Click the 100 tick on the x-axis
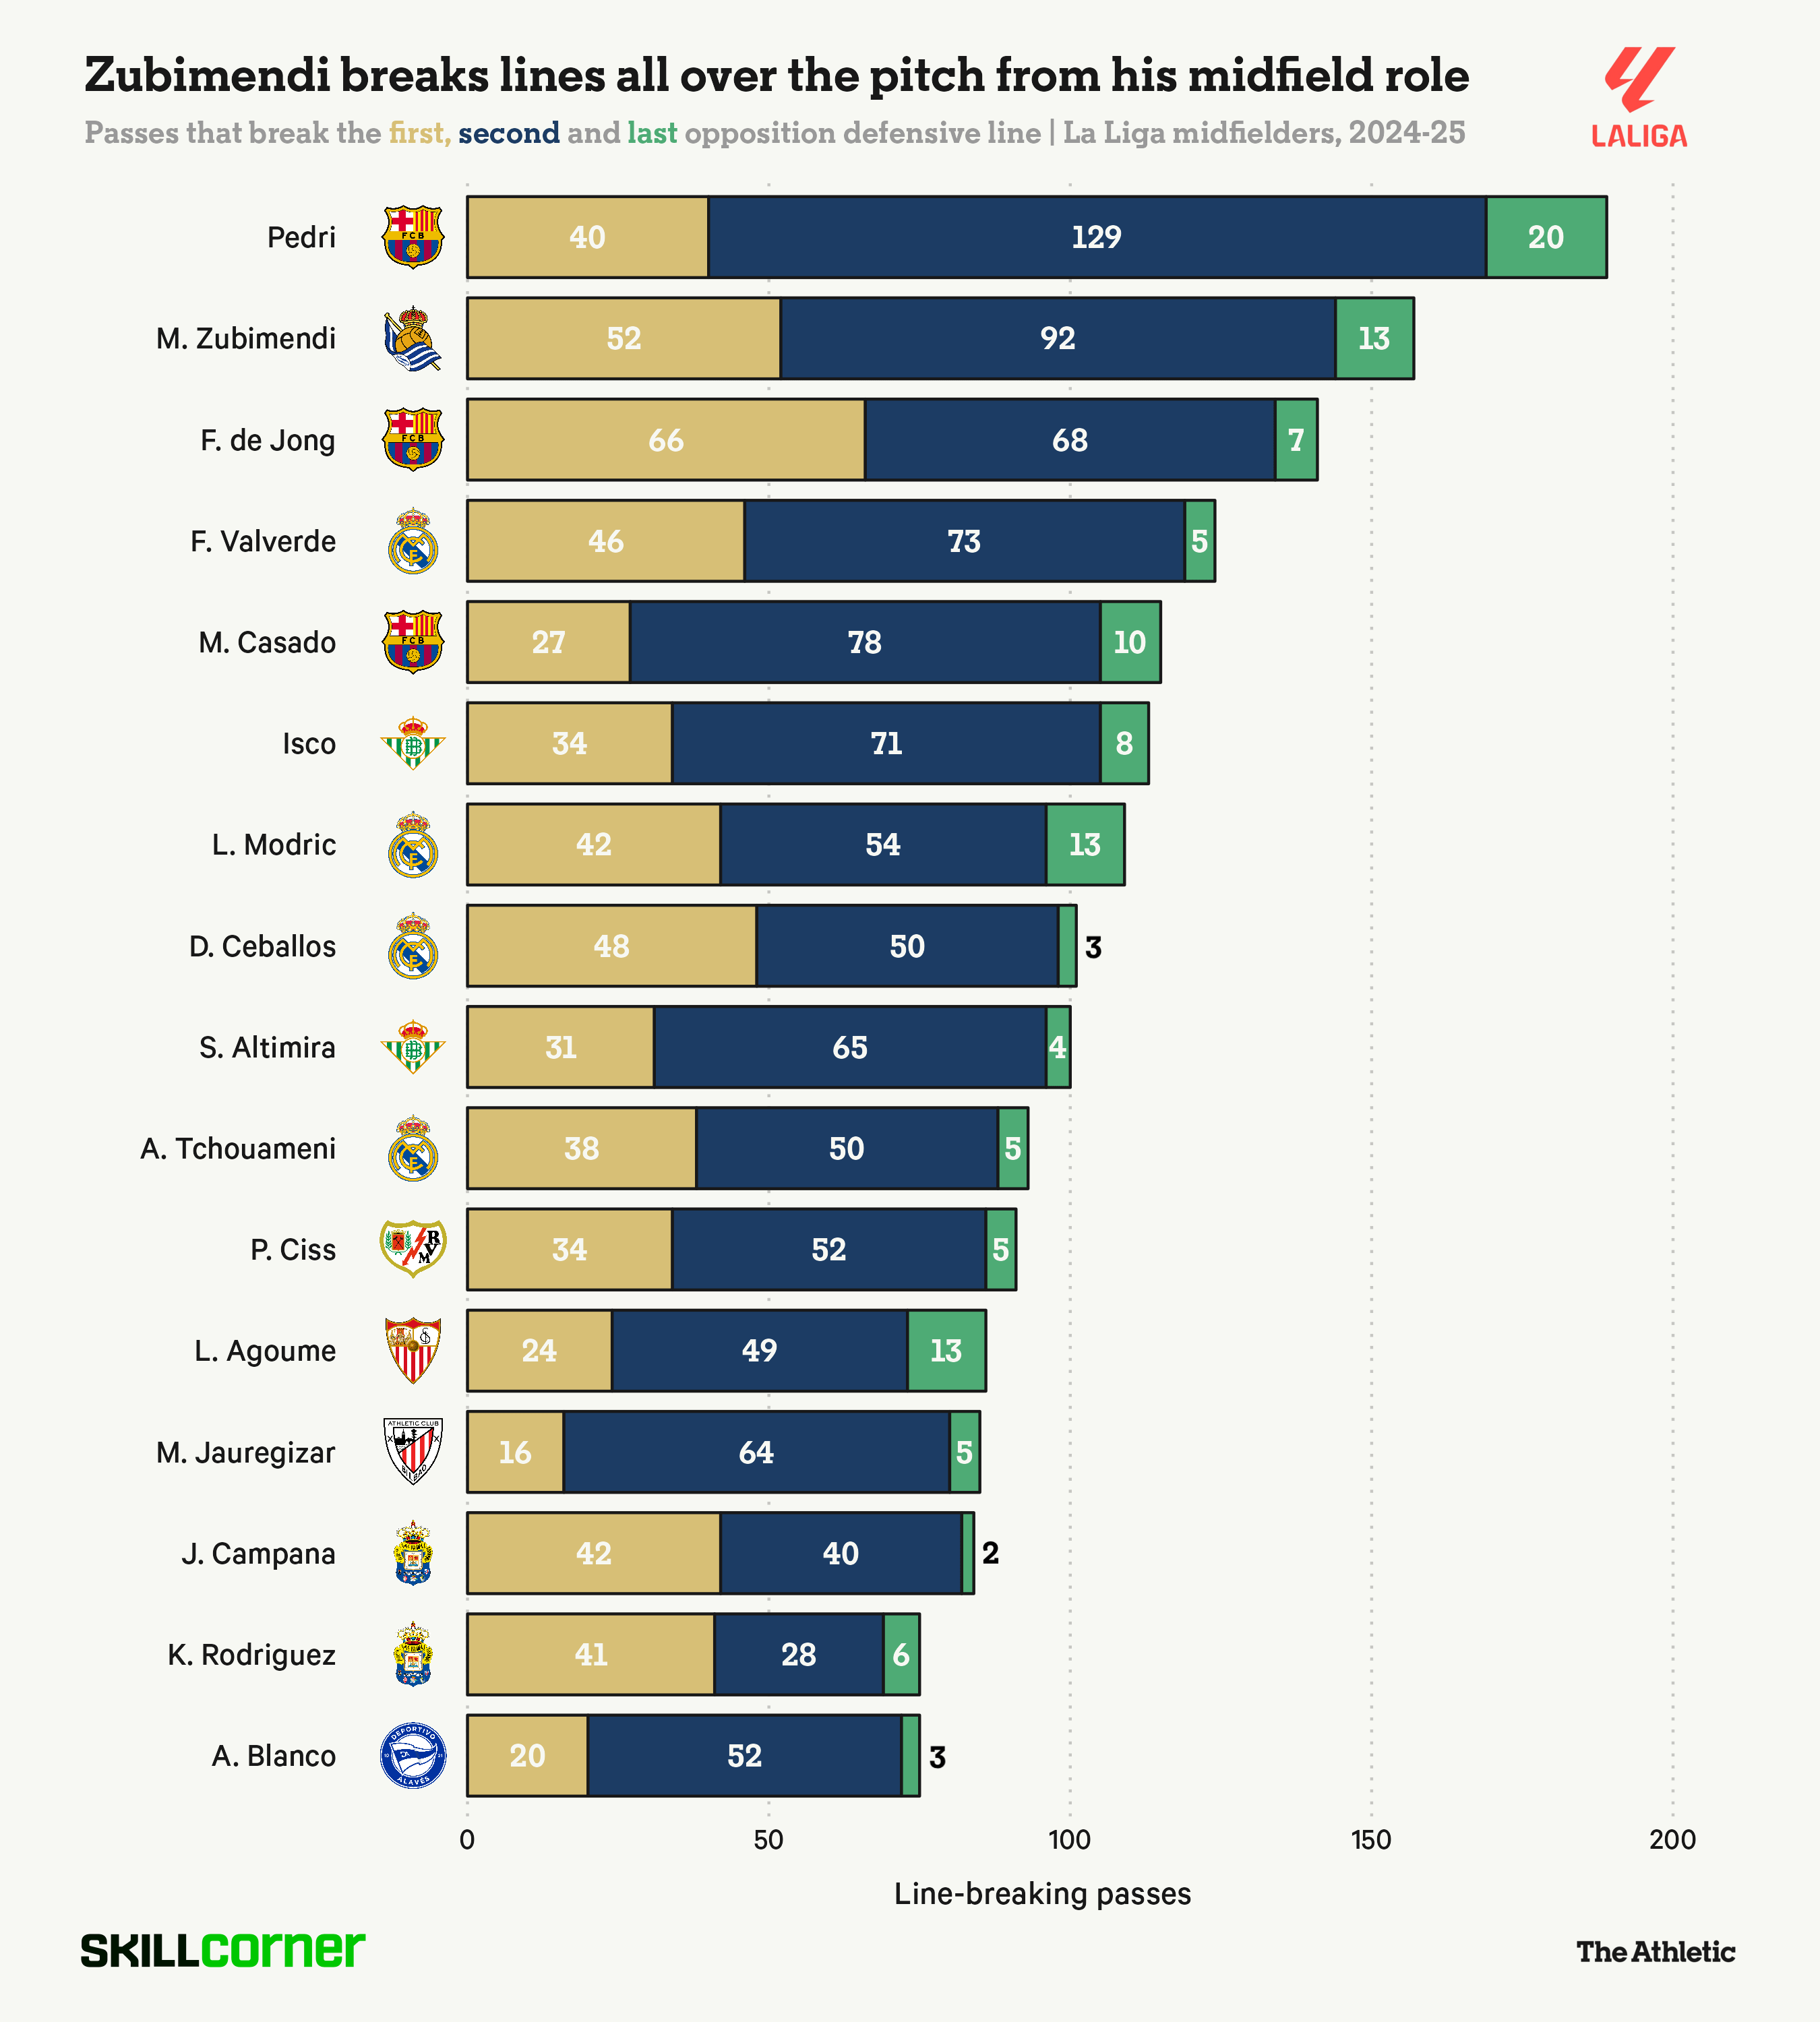The height and width of the screenshot is (2022, 1820). (1069, 1840)
